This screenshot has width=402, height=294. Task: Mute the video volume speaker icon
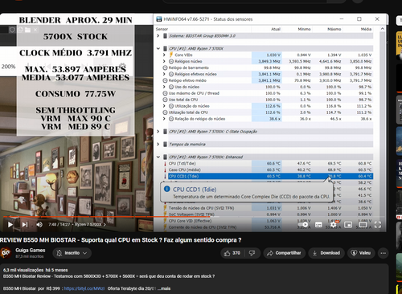point(39,224)
